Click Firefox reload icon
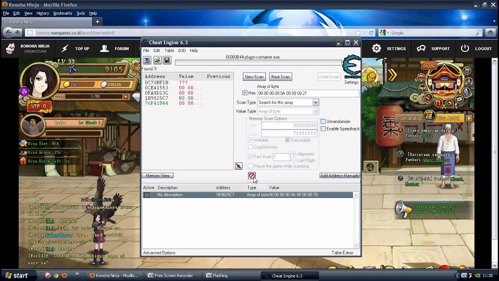This screenshot has height=281, width=499. pos(371,33)
